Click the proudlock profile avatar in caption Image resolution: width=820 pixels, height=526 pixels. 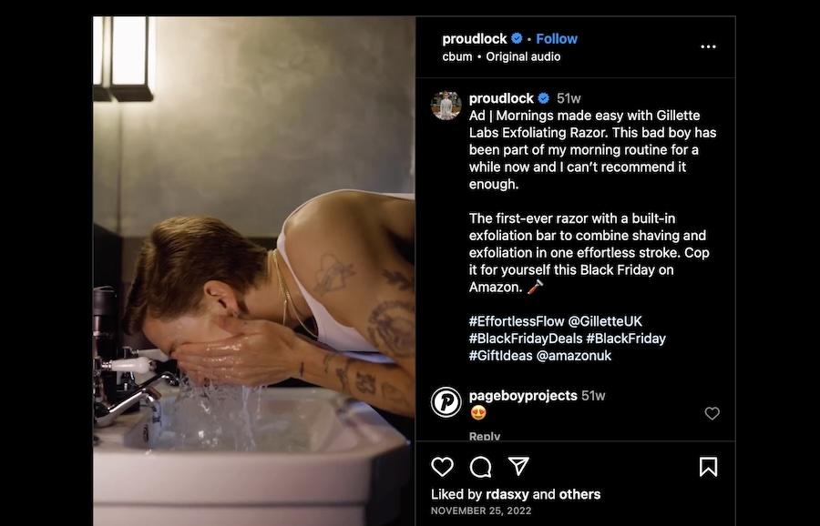coord(446,106)
